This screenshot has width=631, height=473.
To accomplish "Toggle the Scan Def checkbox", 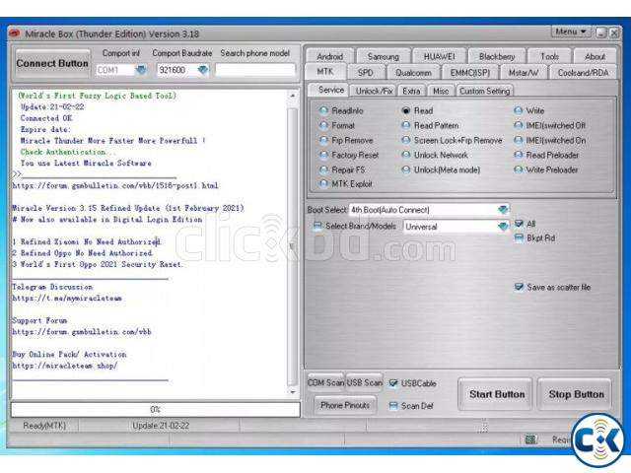I will (393, 406).
